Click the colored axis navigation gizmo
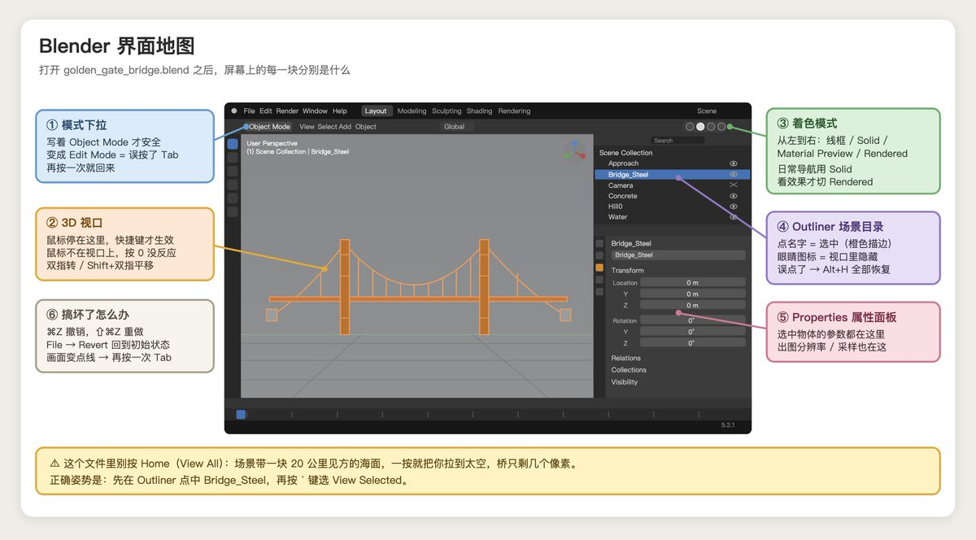 pos(575,150)
